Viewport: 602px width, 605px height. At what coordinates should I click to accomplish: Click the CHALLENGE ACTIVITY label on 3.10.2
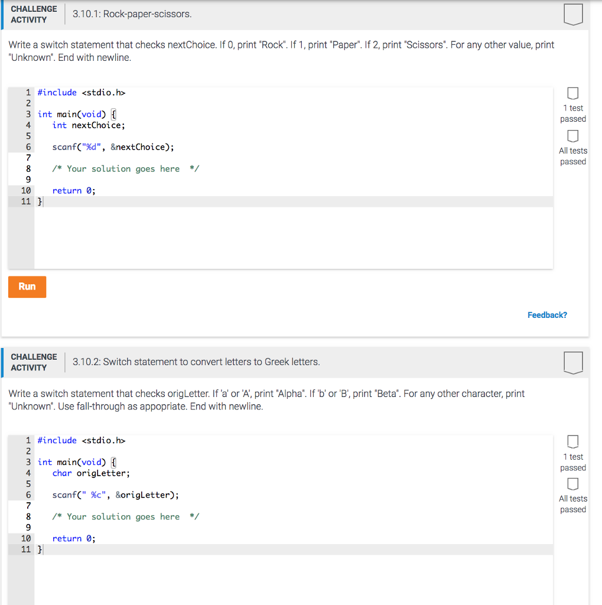pyautogui.click(x=34, y=361)
